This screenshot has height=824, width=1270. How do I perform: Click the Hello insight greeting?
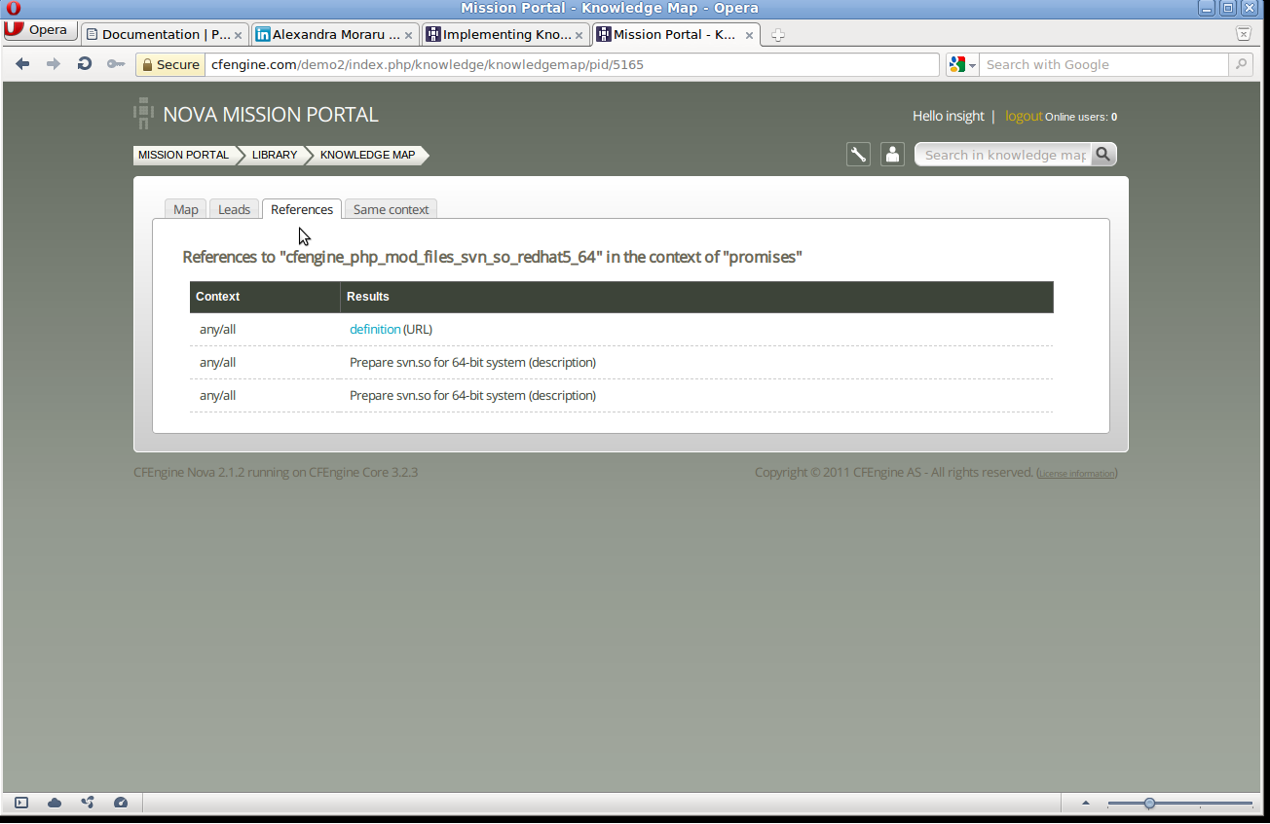coord(948,116)
